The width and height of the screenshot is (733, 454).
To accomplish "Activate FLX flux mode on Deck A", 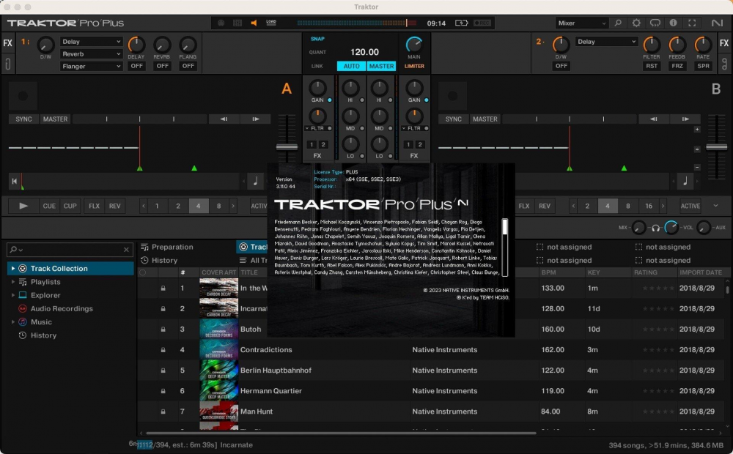I will [94, 206].
